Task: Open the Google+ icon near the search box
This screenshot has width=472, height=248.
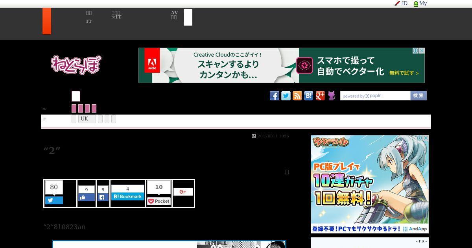Action: pyautogui.click(x=320, y=96)
